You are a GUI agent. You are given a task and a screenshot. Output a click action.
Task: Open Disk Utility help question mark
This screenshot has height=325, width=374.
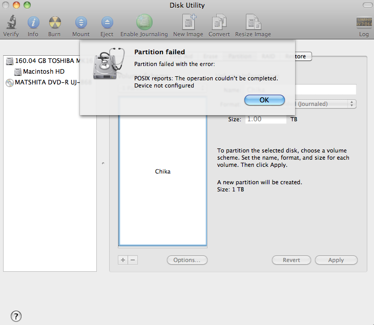(x=16, y=316)
